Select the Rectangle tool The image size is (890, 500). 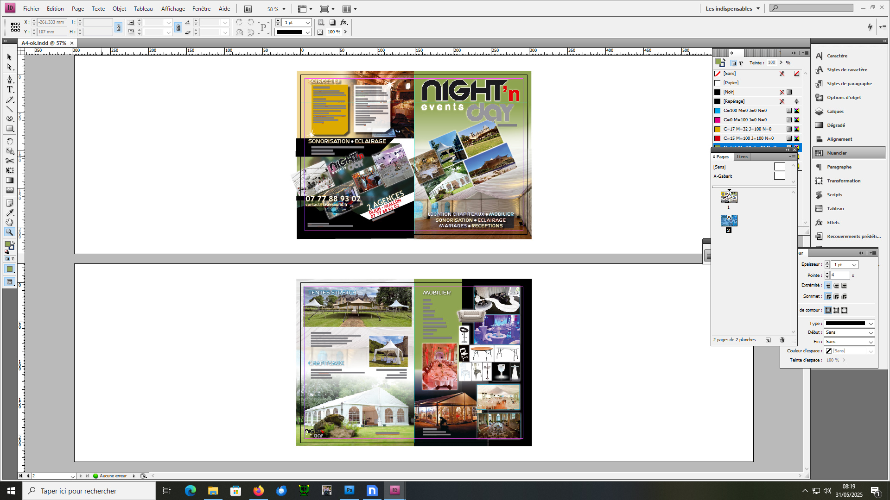pyautogui.click(x=9, y=129)
